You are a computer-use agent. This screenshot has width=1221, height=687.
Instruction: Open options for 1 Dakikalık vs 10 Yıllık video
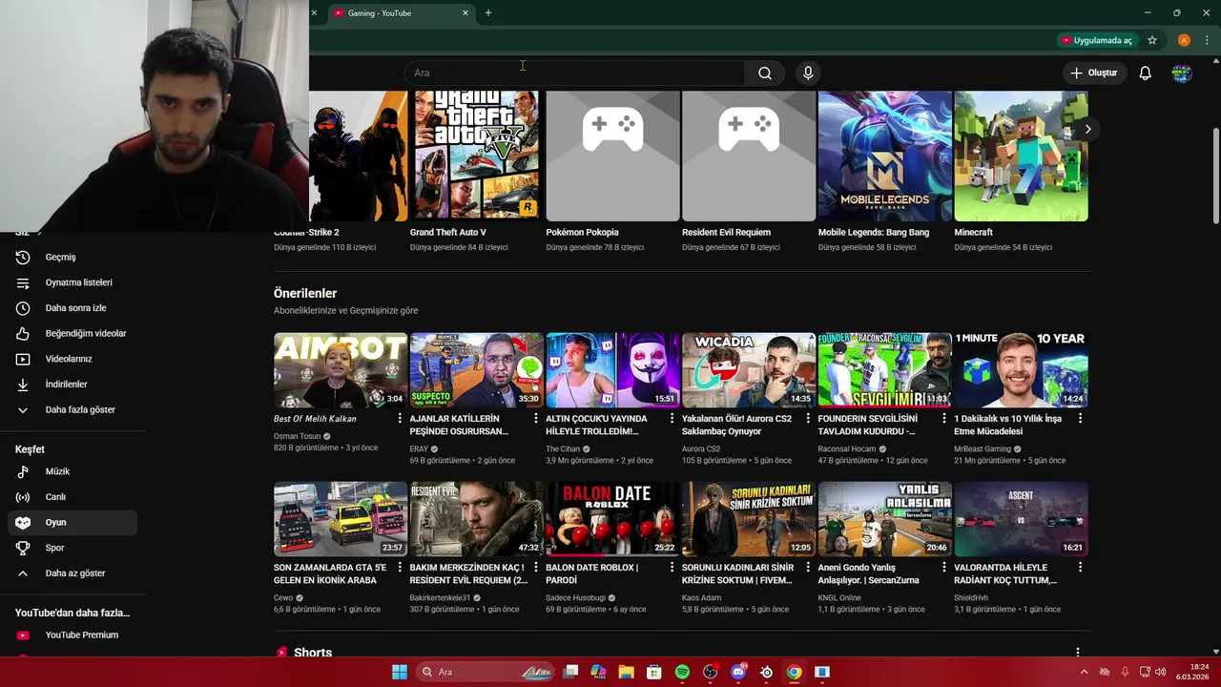click(1081, 419)
